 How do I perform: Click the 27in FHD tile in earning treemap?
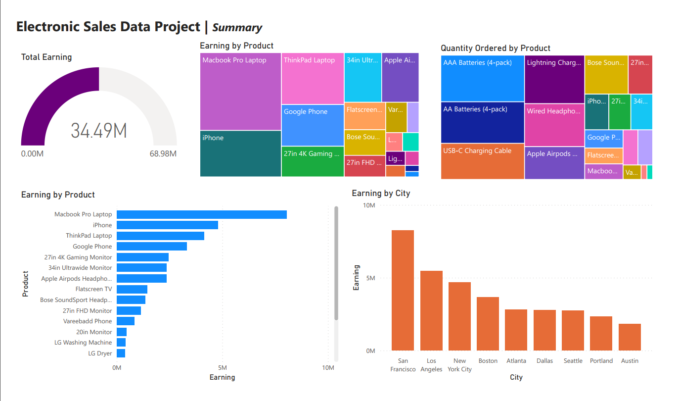pos(365,166)
